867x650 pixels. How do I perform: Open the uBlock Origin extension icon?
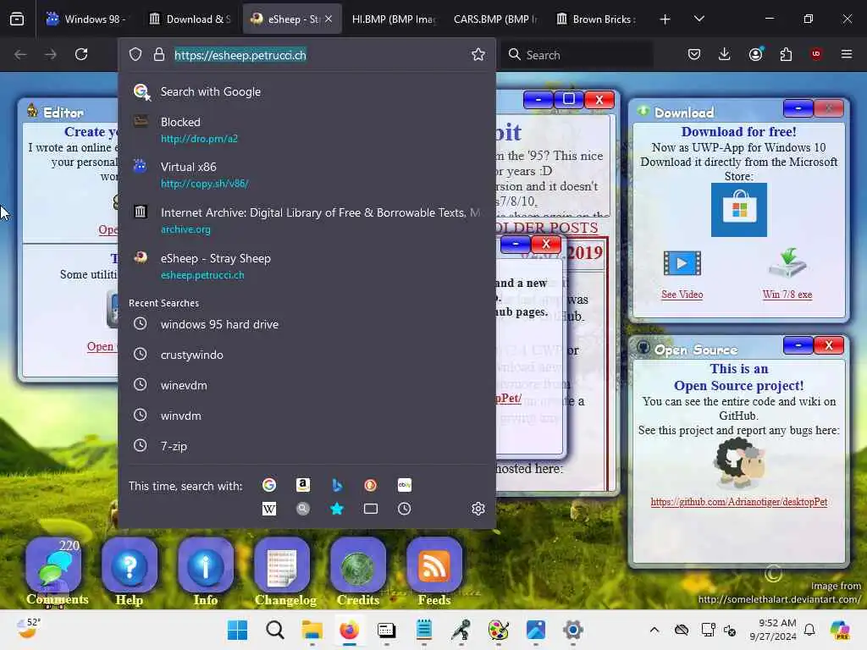pos(816,54)
